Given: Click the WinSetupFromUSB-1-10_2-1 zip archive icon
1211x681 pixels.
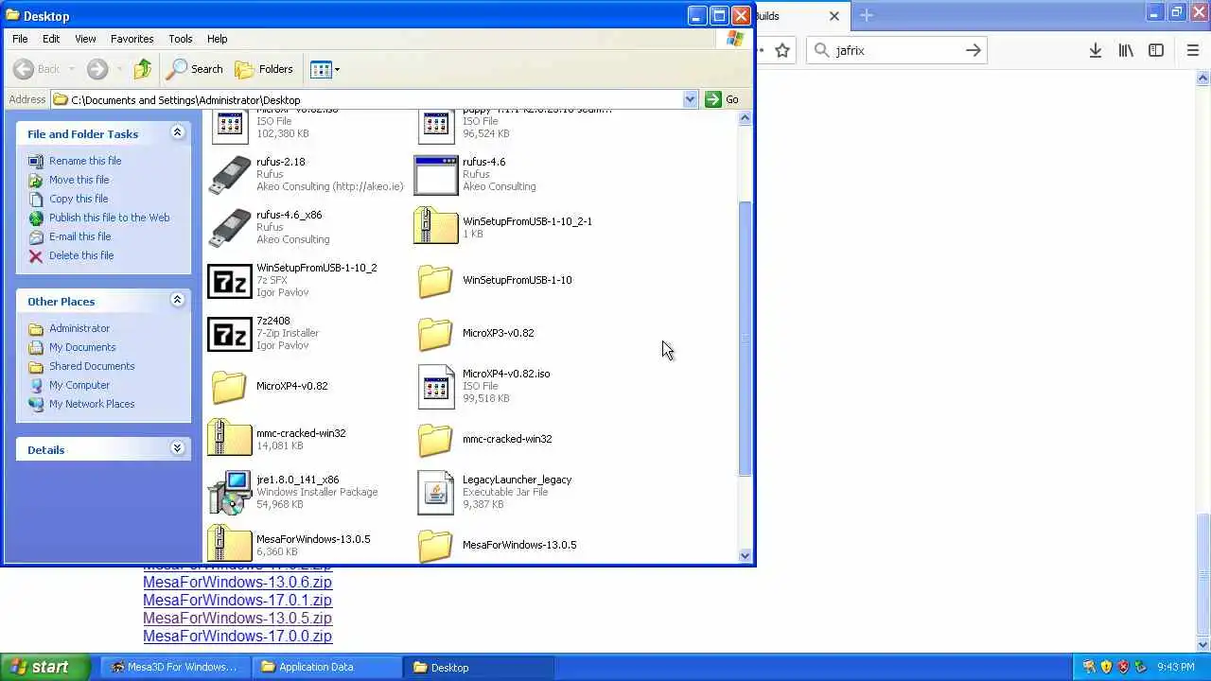Looking at the screenshot, I should click(436, 227).
